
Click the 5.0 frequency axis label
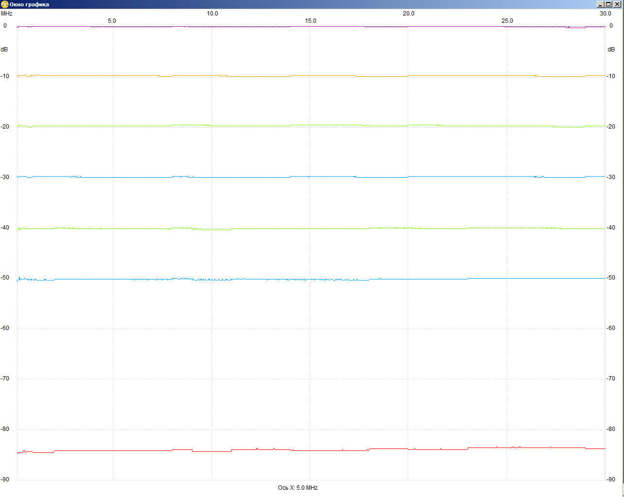(112, 21)
